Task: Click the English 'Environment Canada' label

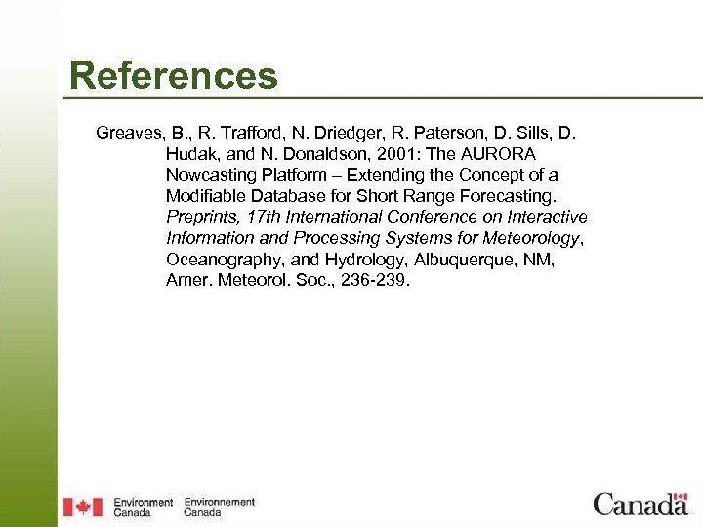Action: click(143, 507)
